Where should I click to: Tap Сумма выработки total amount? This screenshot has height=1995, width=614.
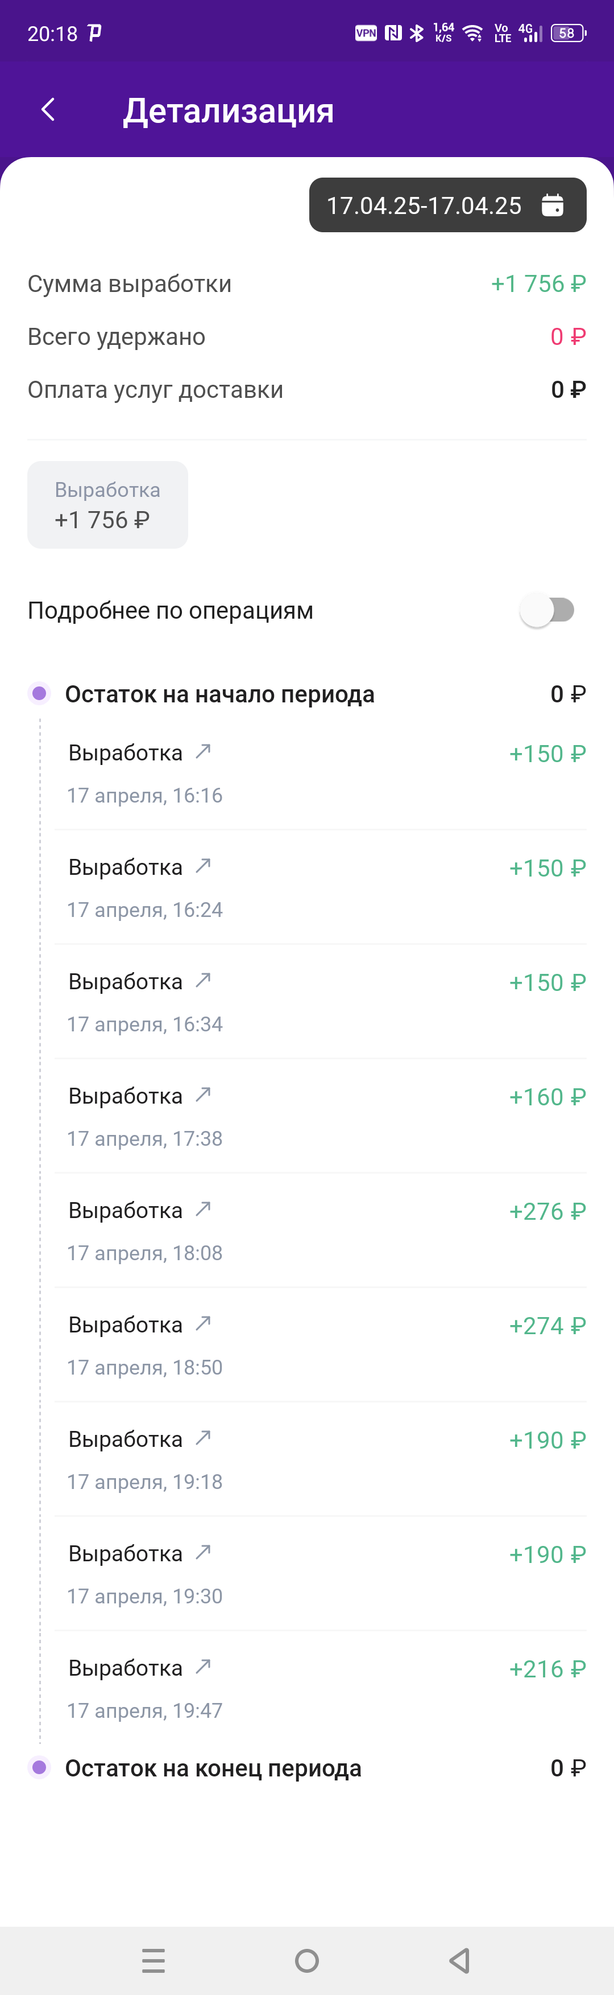coord(539,284)
